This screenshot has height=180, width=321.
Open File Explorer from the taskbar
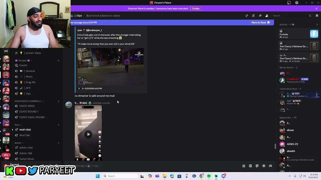[165, 176]
